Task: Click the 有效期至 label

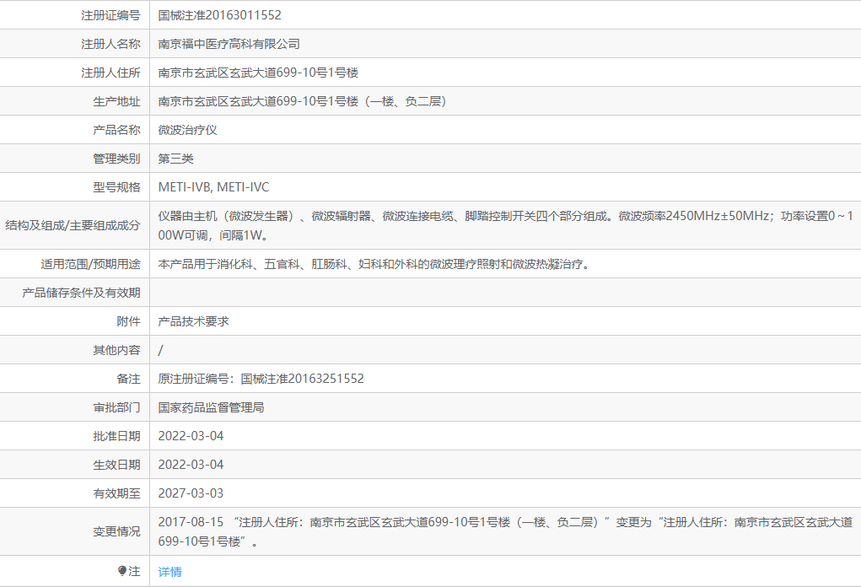Action: (x=117, y=493)
